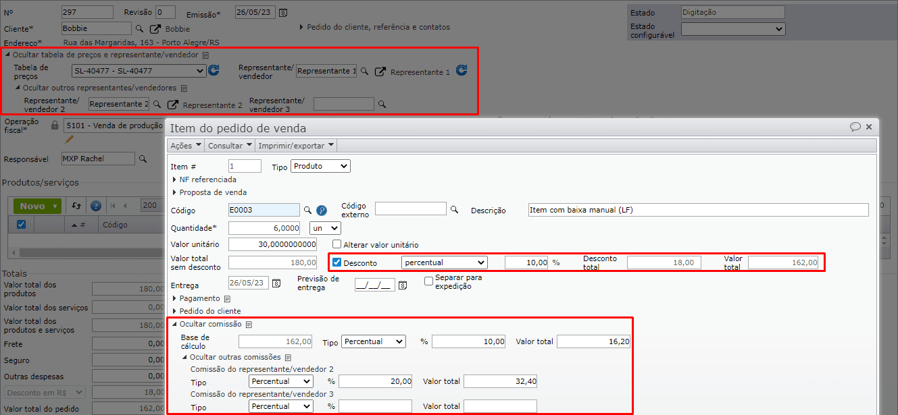Click the green Novo button

[x=37, y=206]
